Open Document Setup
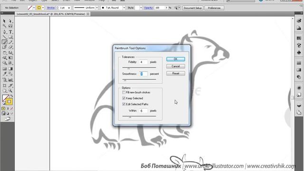 [x=192, y=8]
